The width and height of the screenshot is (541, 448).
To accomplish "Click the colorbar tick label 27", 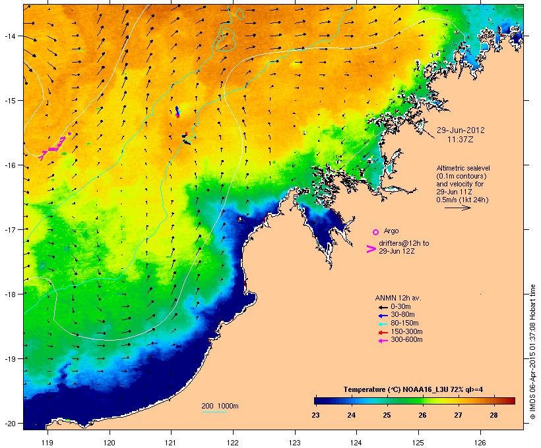I will [458, 415].
